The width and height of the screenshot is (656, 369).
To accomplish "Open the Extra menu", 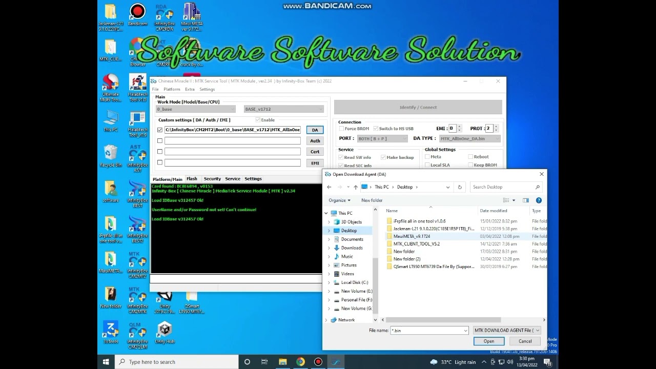I will coord(190,89).
